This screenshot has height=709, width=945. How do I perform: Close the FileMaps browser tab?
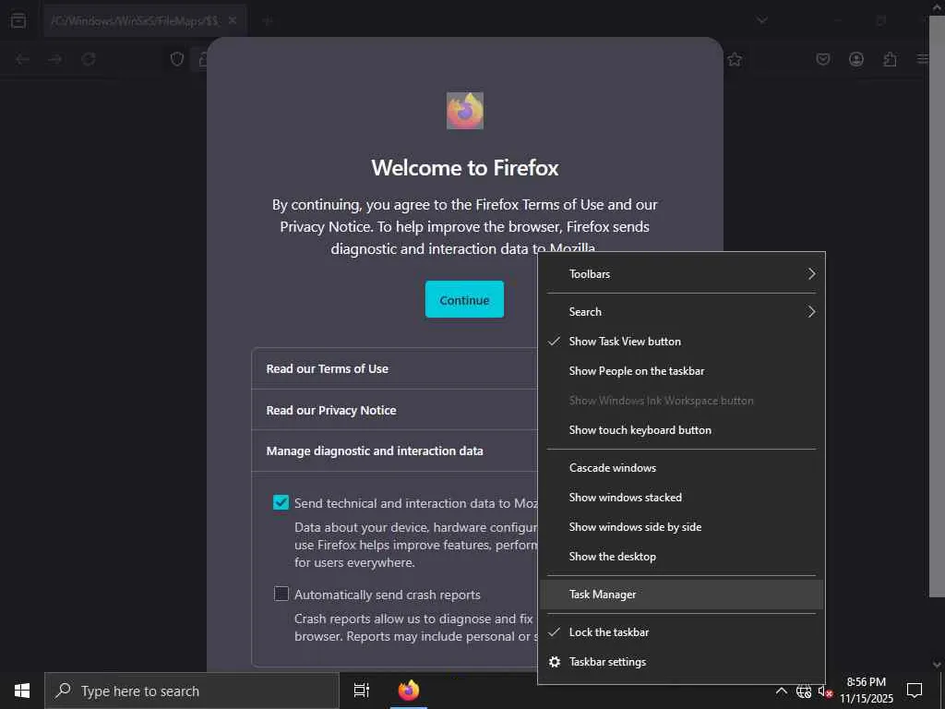[232, 20]
